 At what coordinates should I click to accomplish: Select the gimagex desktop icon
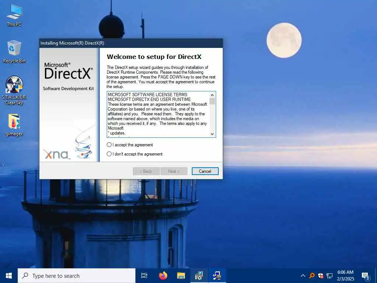14,125
